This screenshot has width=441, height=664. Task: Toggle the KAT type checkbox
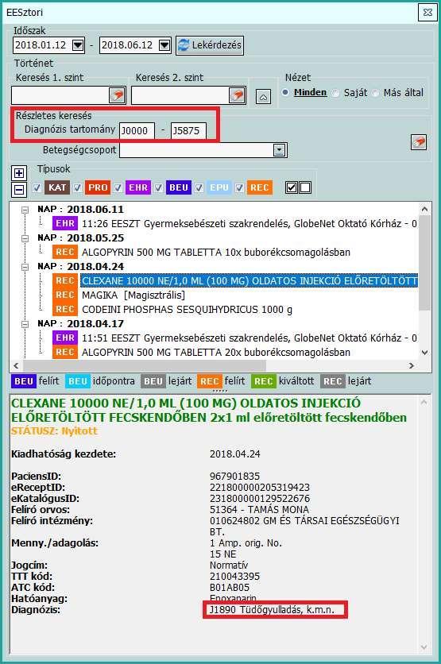click(37, 187)
